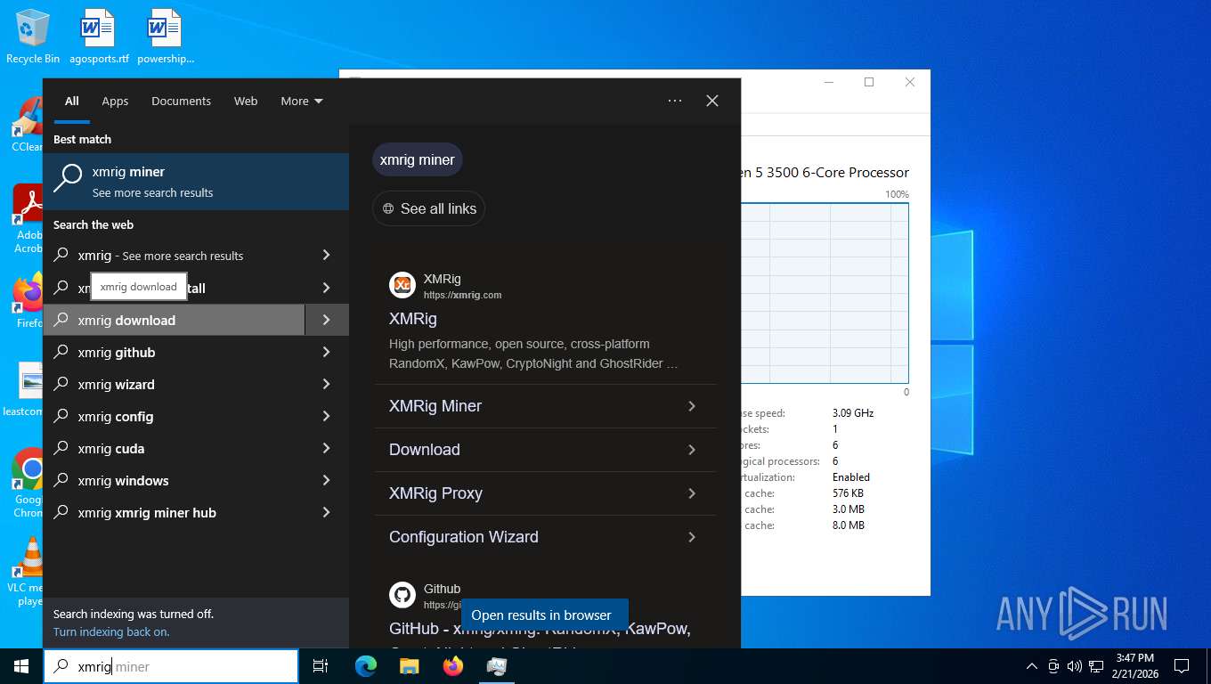Click the CPU usage graph in Task Manager
The image size is (1211, 684).
point(824,293)
